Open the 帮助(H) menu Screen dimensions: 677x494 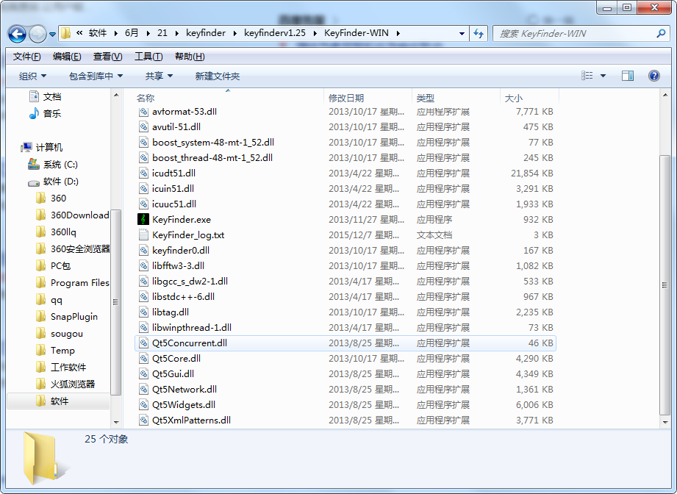(190, 57)
